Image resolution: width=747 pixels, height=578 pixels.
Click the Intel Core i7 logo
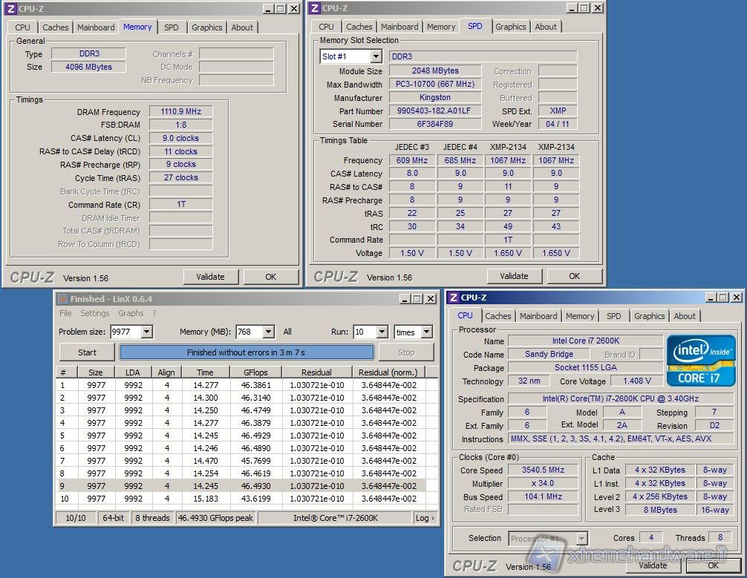click(x=700, y=361)
